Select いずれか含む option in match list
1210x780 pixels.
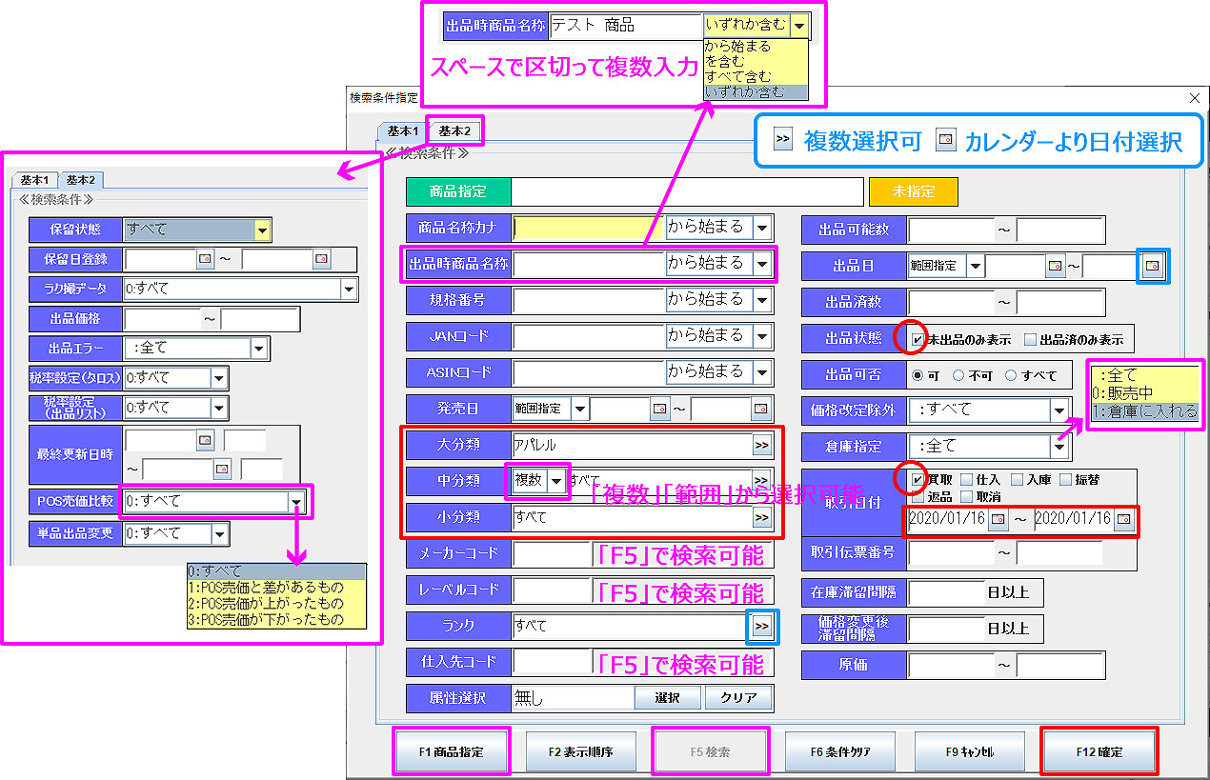755,92
